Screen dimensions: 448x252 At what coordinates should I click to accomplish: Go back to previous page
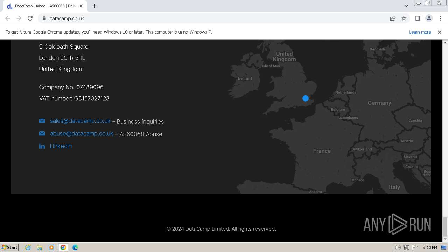tap(8, 18)
